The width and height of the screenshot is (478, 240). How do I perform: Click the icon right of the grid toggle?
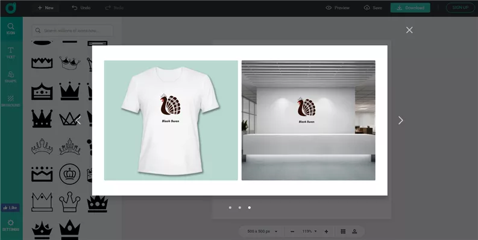(x=354, y=232)
